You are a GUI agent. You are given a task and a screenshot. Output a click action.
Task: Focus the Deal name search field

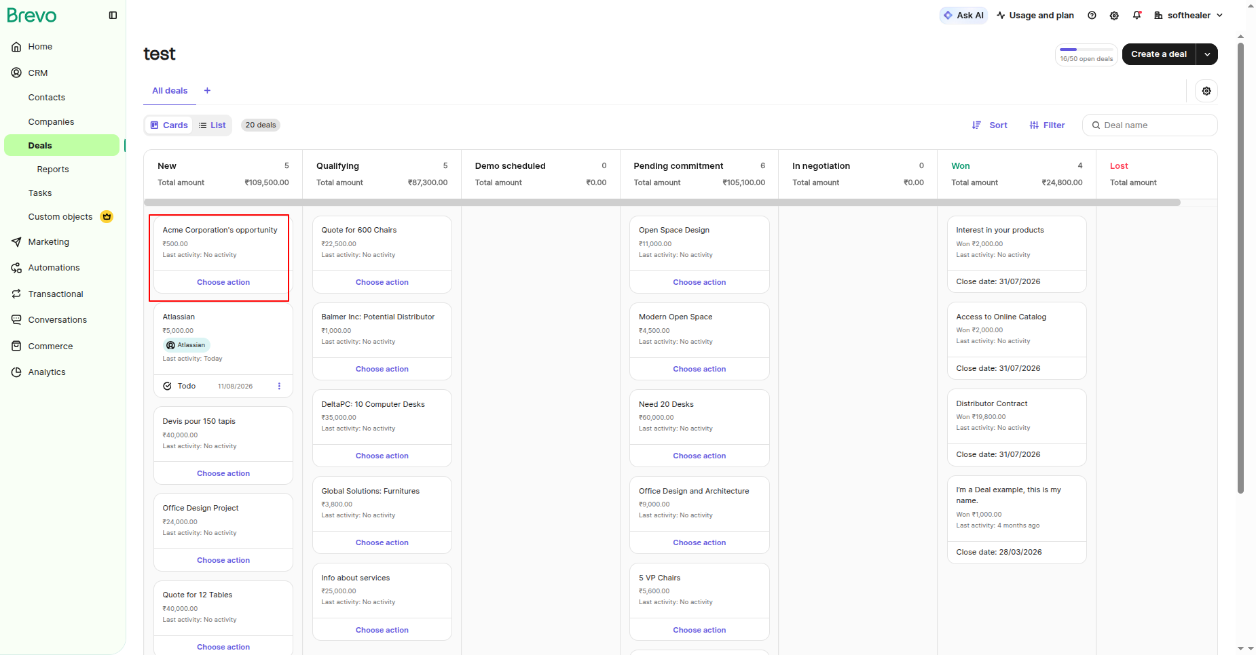click(x=1150, y=125)
